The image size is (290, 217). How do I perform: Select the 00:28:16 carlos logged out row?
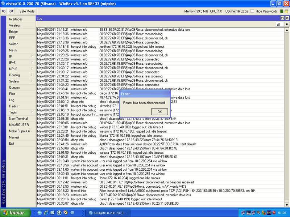[x=160, y=199]
